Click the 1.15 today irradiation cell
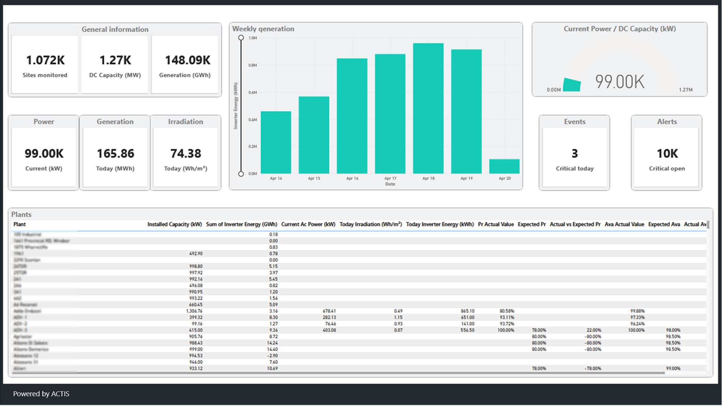This screenshot has height=406, width=722. 398,318
